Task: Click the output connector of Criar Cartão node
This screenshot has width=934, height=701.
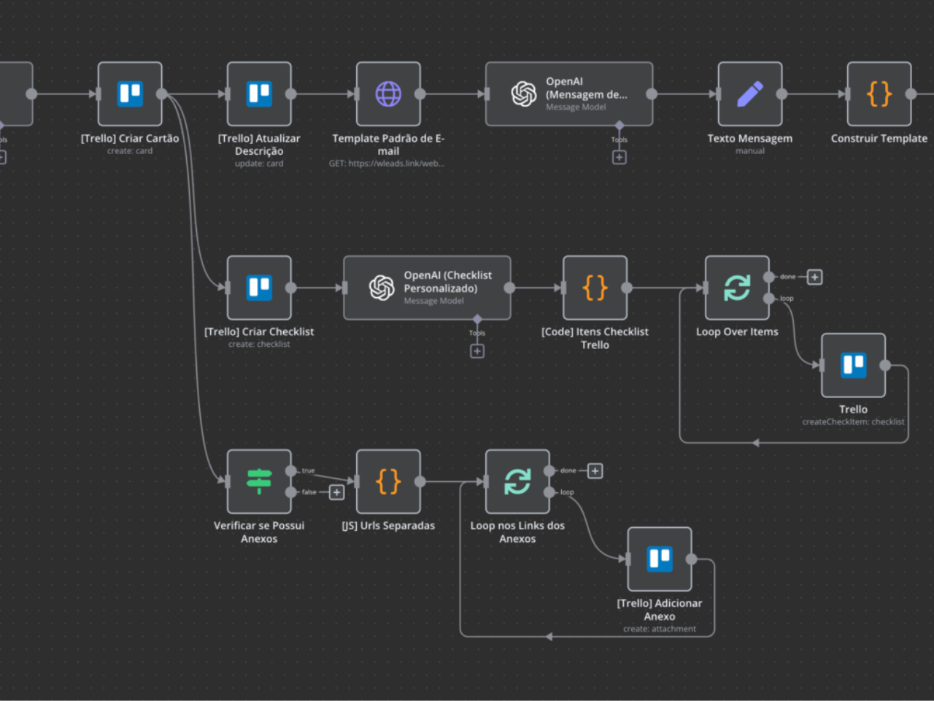Action: (x=162, y=93)
